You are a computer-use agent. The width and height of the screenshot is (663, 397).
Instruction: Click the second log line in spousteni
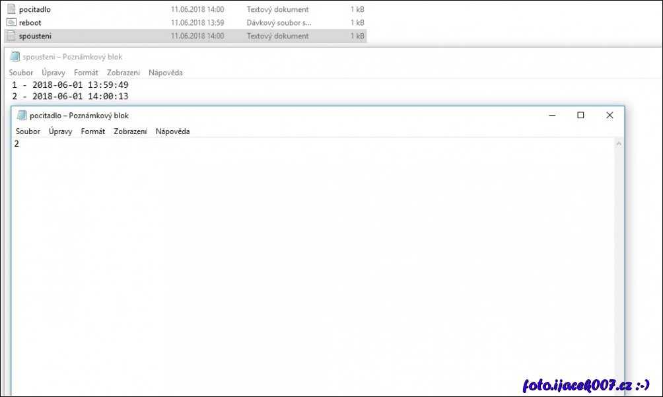70,96
